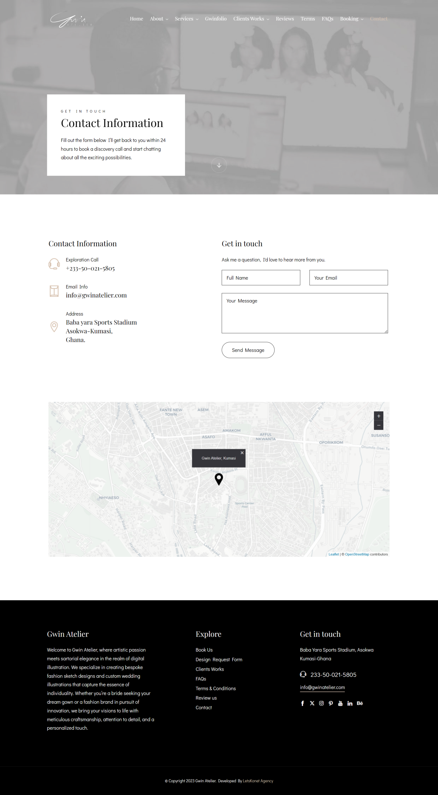Screen dimensions: 438x795
Task: Open the Terms & Conditions footer link
Action: tap(216, 688)
